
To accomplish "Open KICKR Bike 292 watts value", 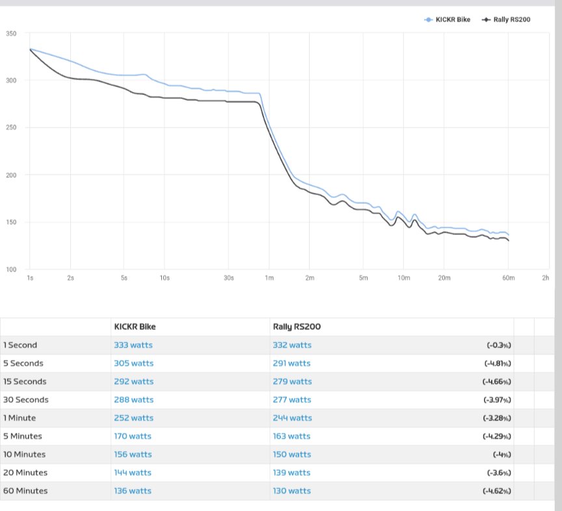I will pos(134,381).
